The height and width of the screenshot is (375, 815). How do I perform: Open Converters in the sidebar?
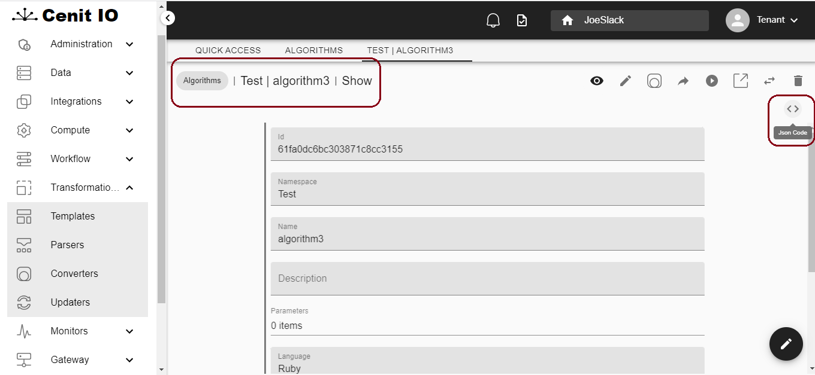(77, 274)
